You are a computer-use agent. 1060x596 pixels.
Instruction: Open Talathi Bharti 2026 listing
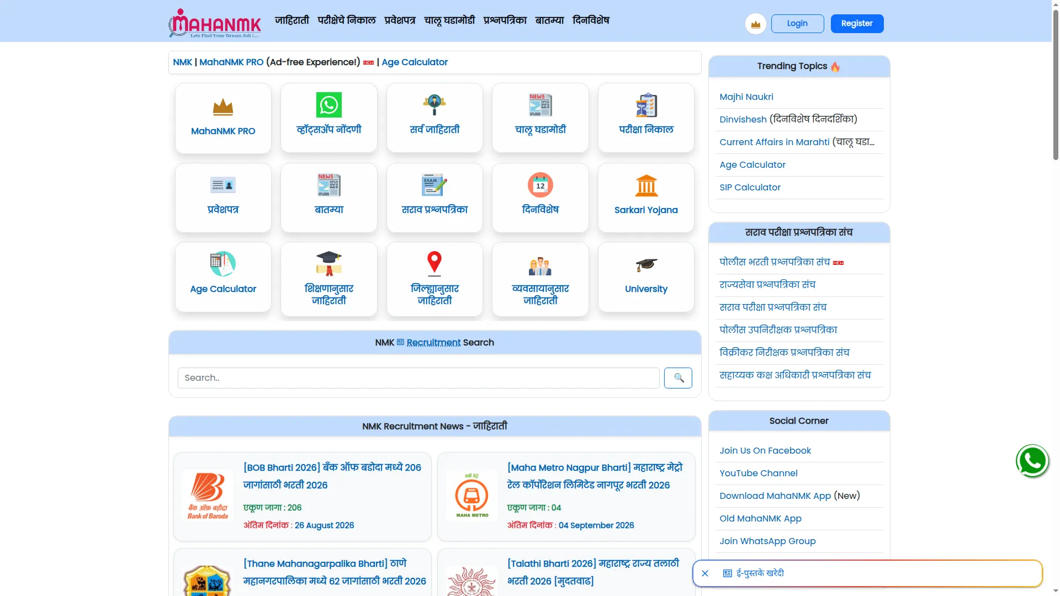[x=593, y=572]
